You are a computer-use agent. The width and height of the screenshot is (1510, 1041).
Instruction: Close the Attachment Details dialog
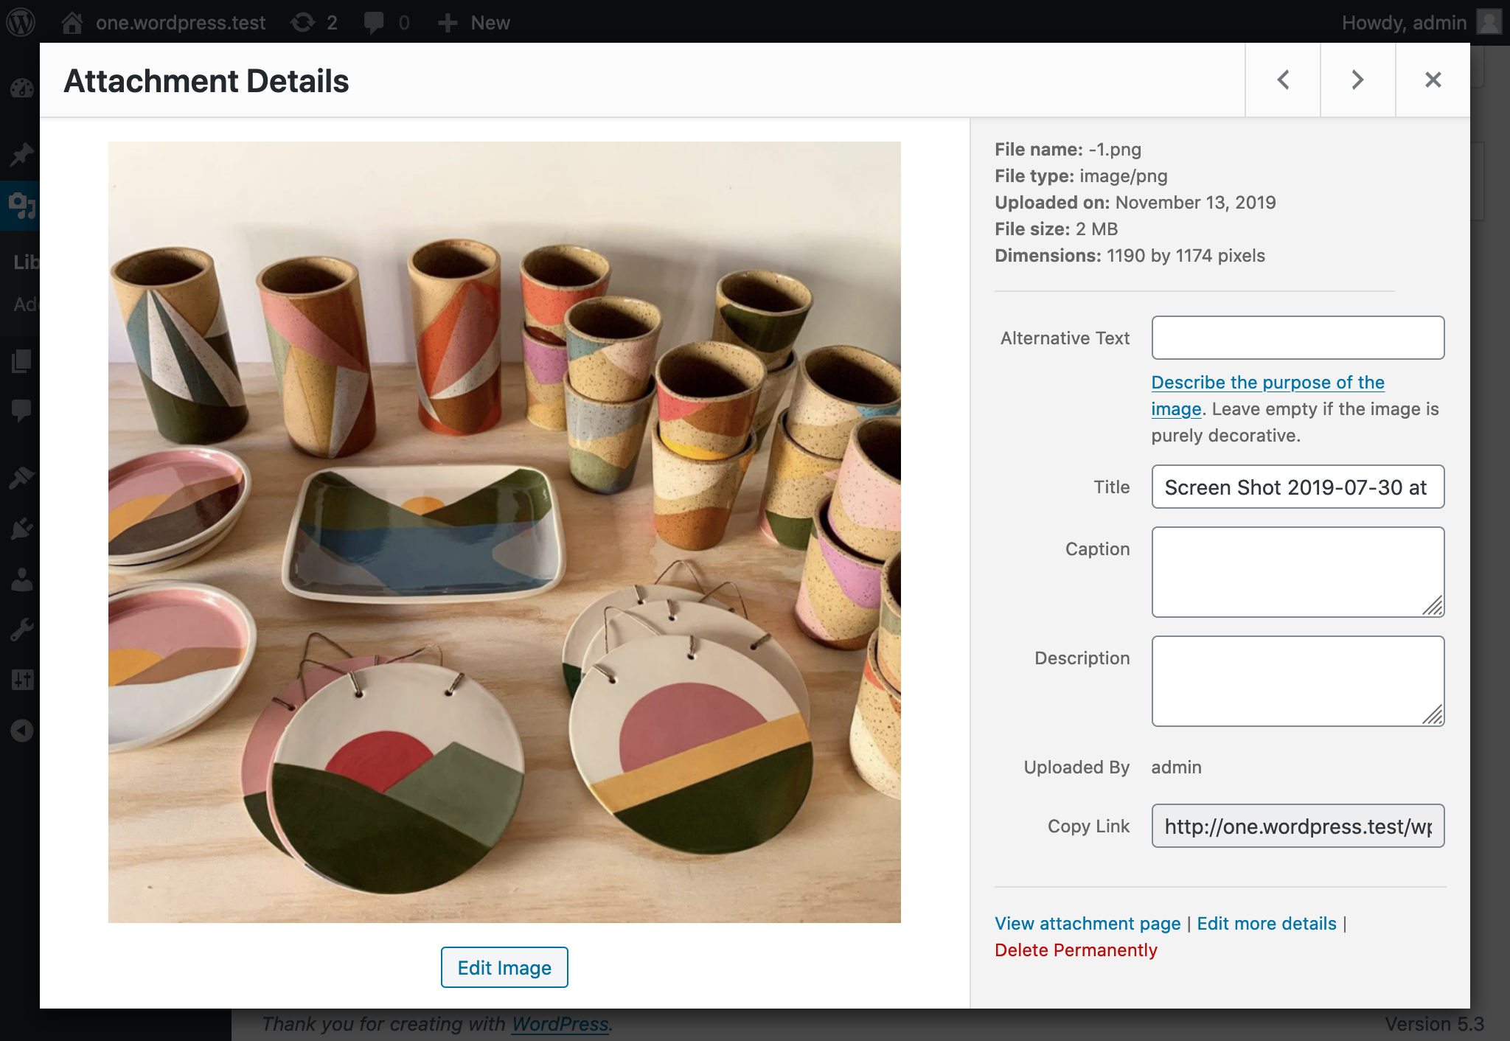tap(1433, 80)
